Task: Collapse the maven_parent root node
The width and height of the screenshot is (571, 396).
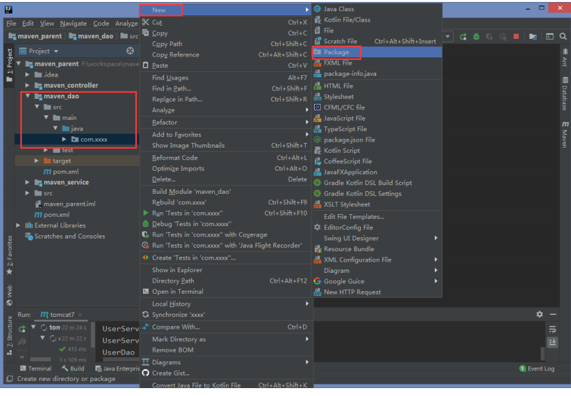Action: (18, 64)
